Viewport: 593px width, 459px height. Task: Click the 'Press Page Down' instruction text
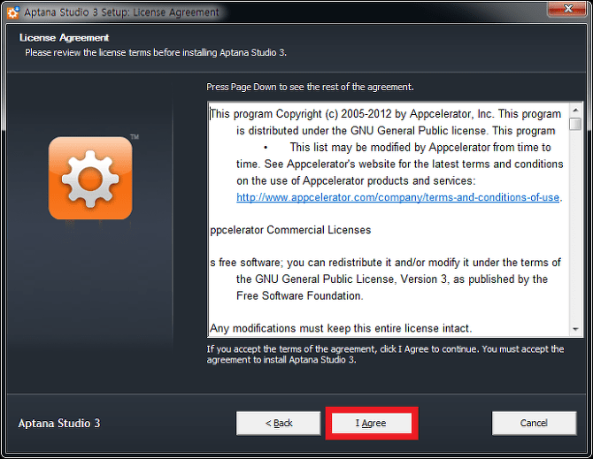click(310, 87)
